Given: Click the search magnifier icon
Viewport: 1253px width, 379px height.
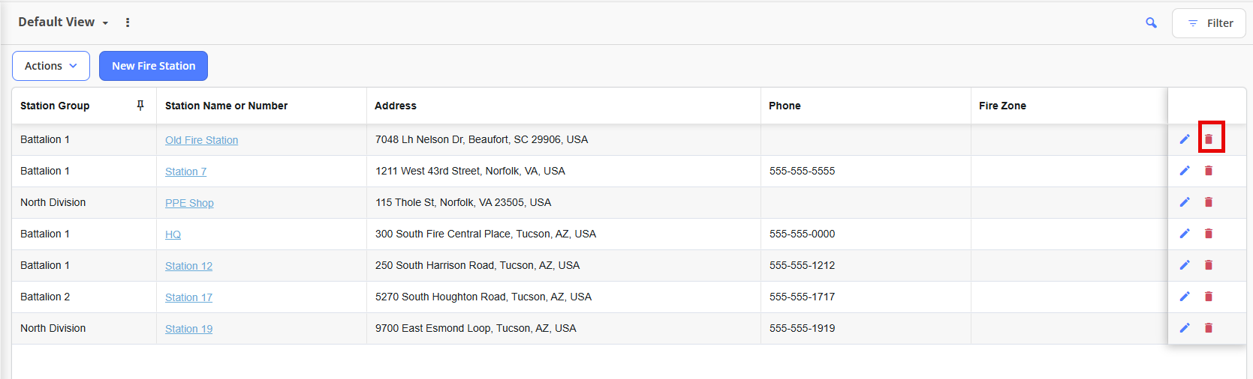Looking at the screenshot, I should pyautogui.click(x=1151, y=23).
